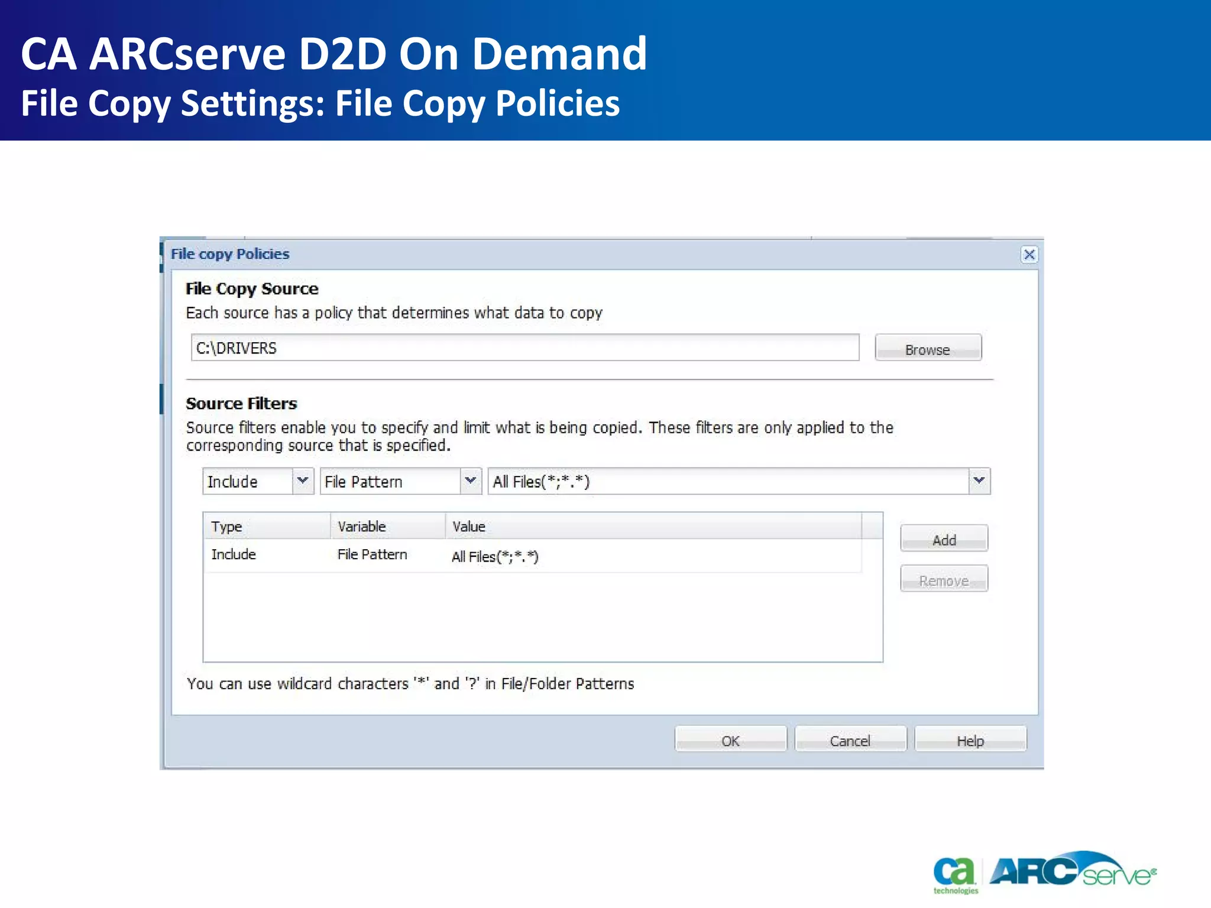
Task: Click the Browse button for source
Action: coord(928,348)
